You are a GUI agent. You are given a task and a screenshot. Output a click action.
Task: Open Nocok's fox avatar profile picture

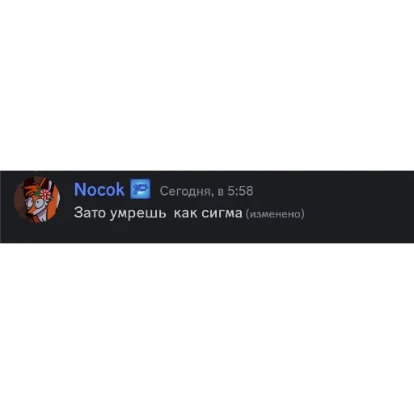[x=37, y=200]
